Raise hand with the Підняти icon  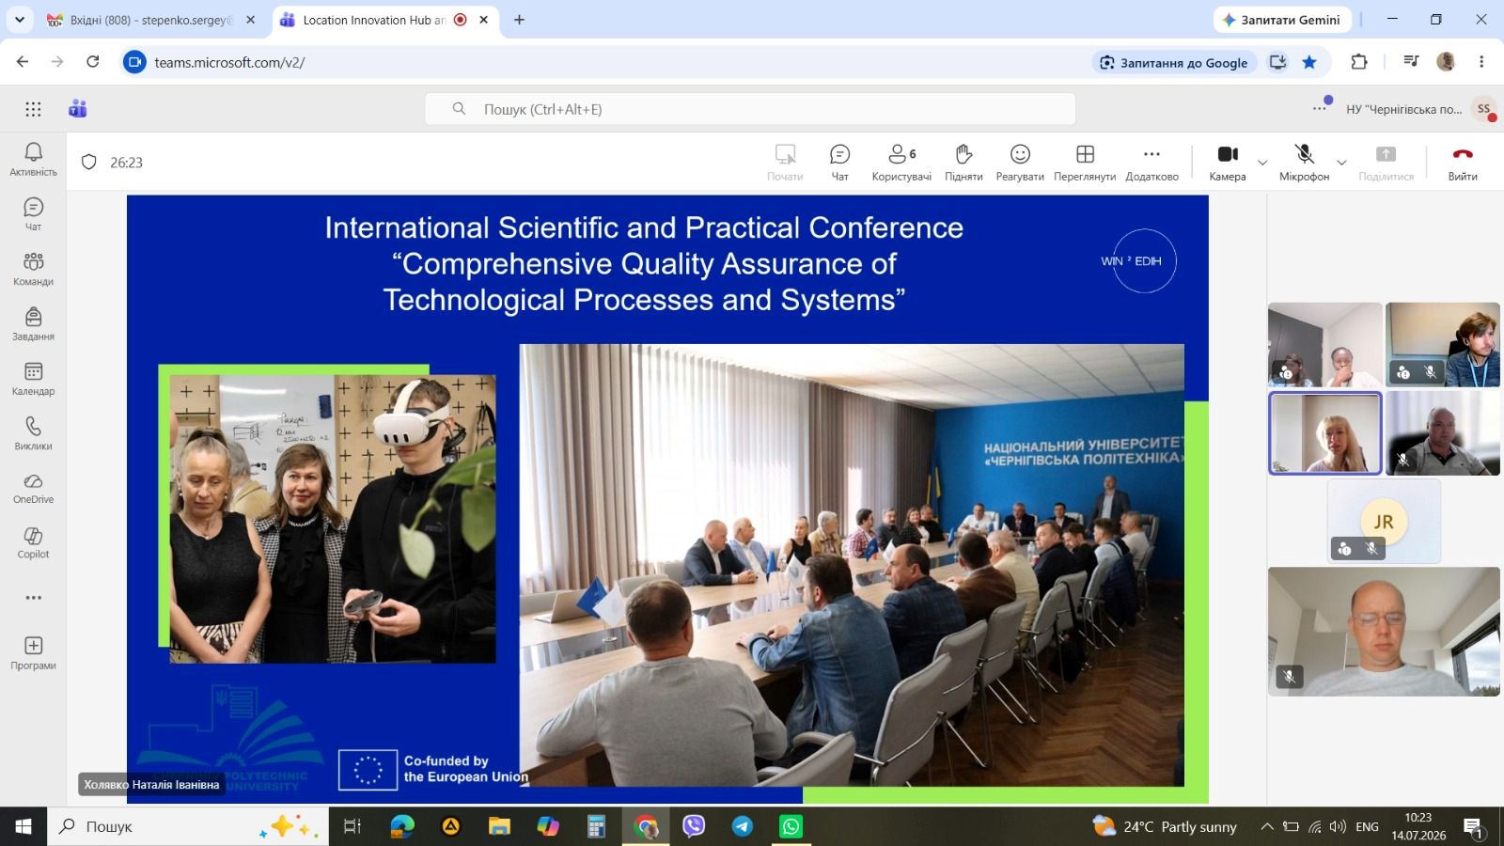coord(963,163)
